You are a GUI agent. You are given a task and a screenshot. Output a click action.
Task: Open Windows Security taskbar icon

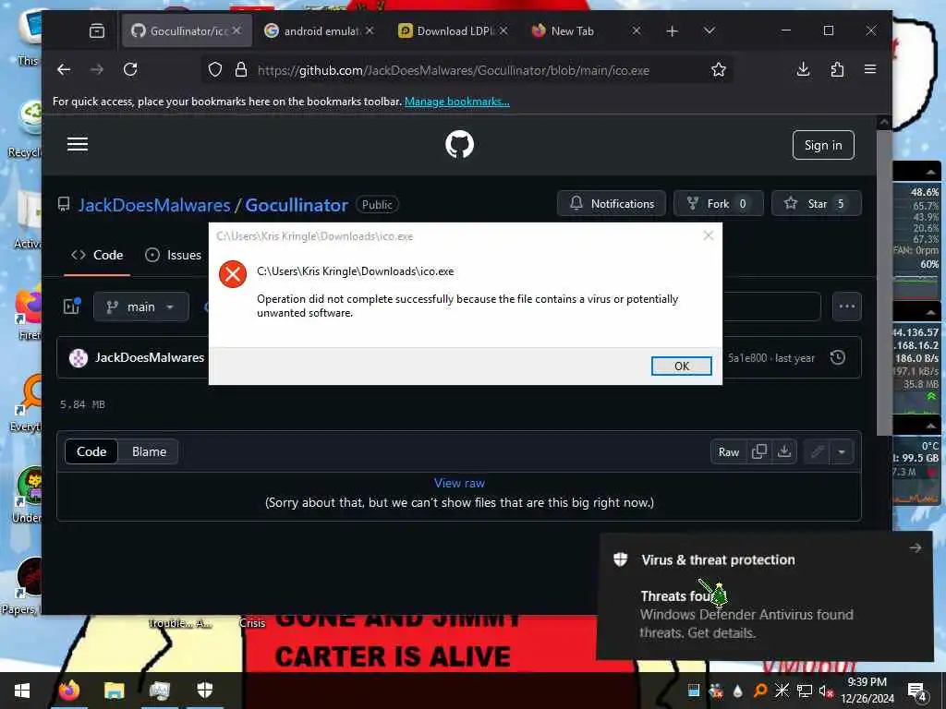[204, 691]
